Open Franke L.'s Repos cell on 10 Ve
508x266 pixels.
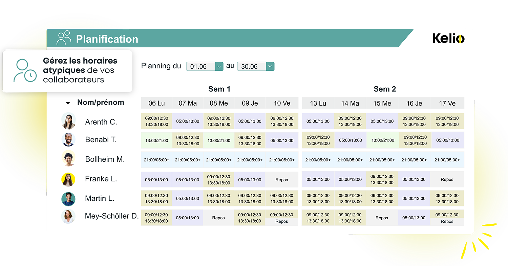click(x=282, y=180)
